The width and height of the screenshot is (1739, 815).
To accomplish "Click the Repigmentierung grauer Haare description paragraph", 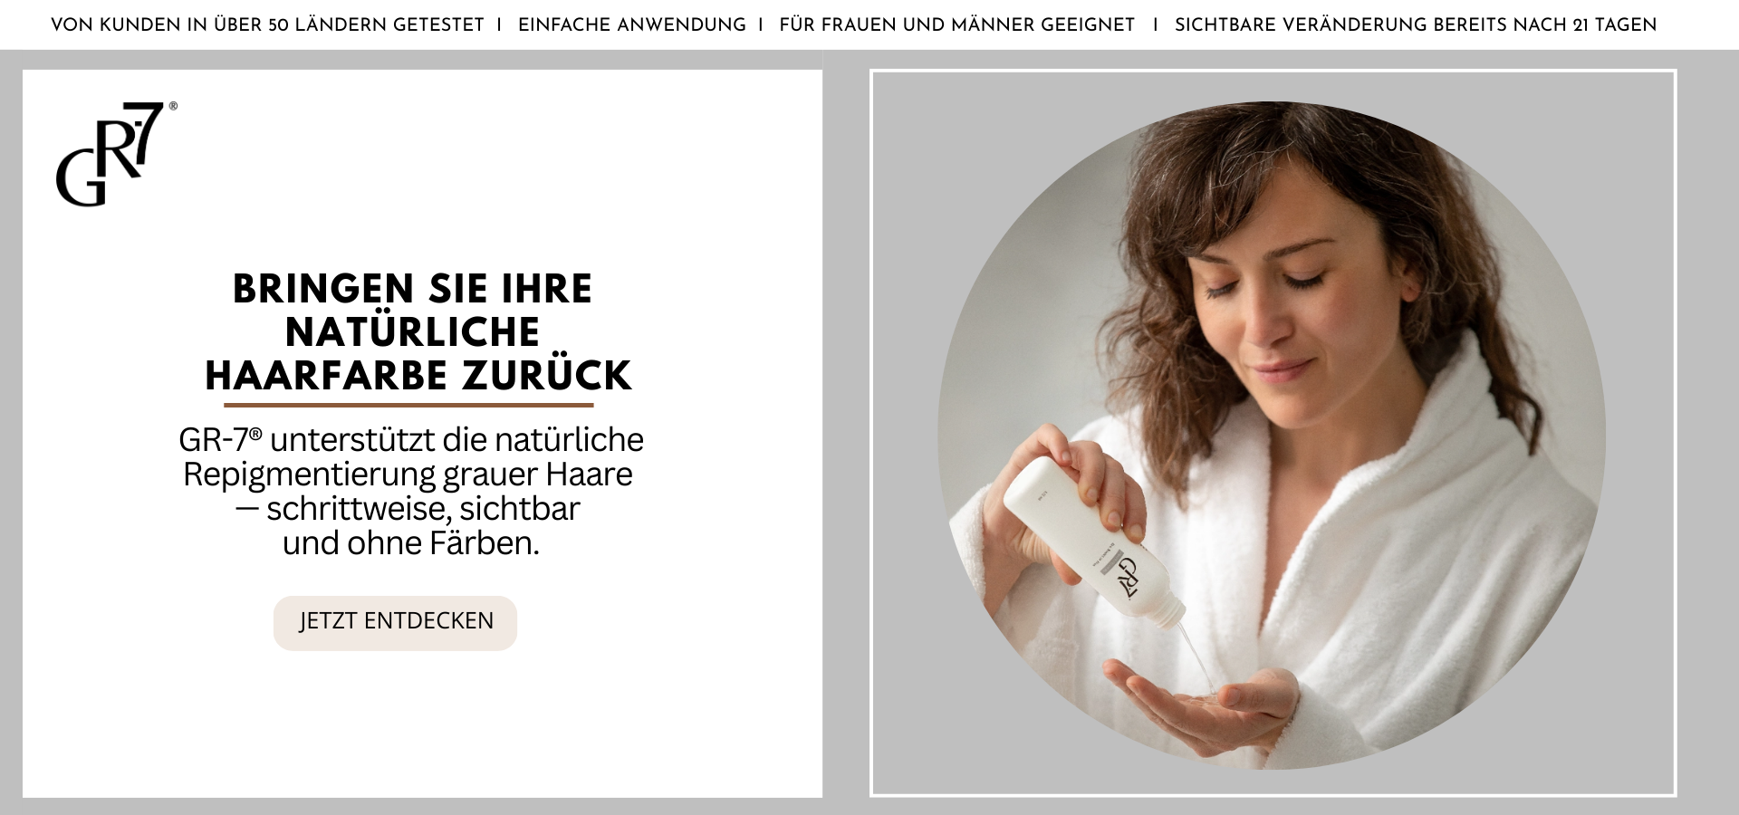I will tap(411, 491).
